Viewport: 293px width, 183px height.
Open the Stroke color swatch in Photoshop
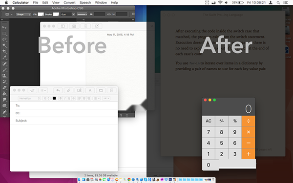coord(56,14)
